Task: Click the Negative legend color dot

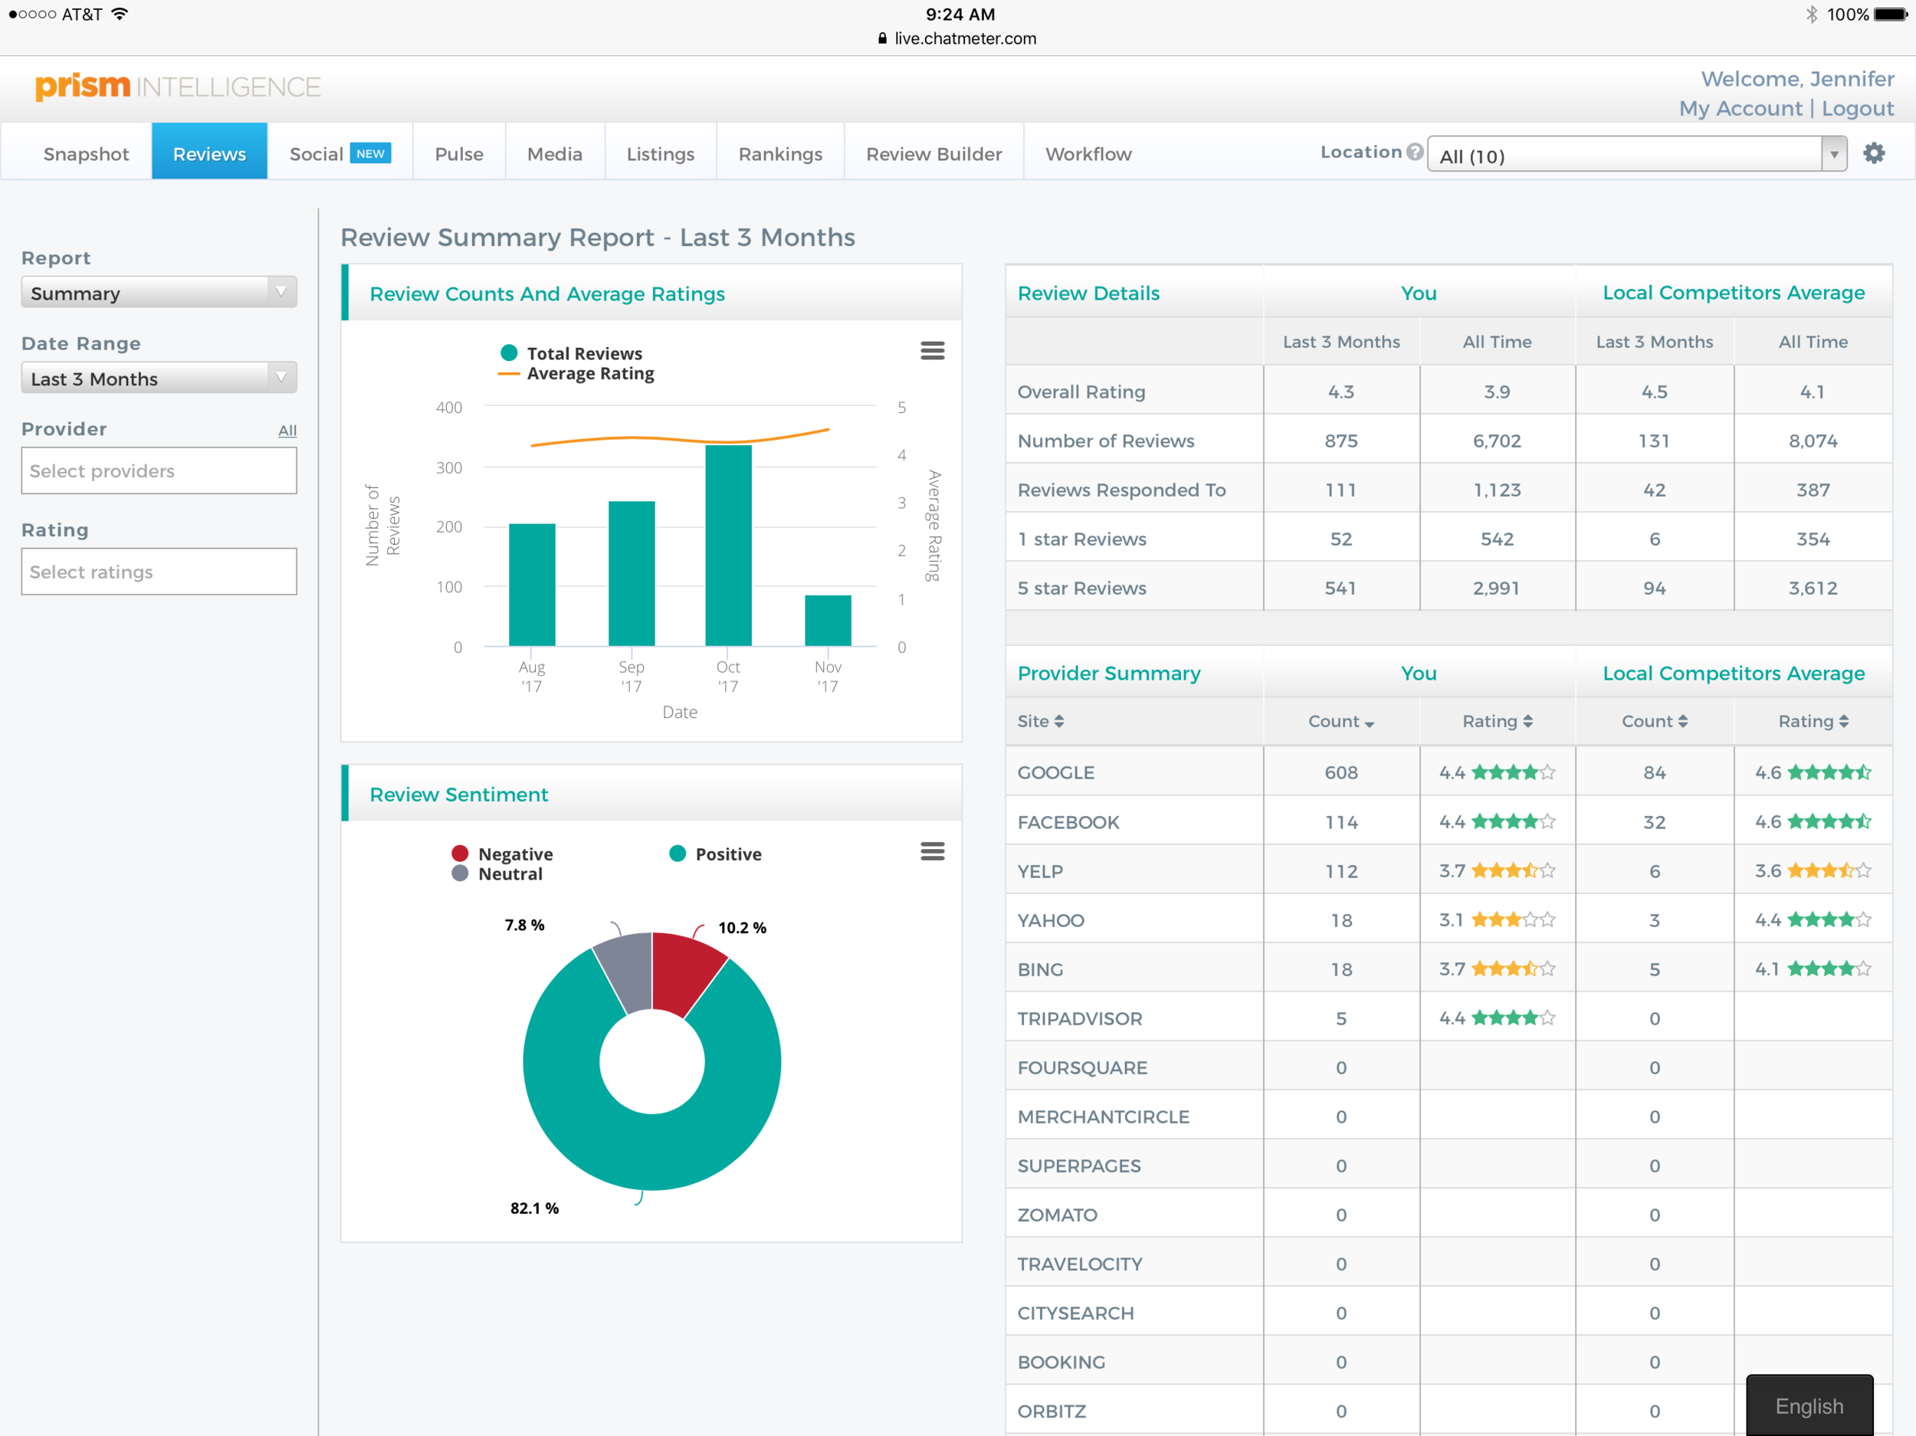Action: [x=460, y=853]
